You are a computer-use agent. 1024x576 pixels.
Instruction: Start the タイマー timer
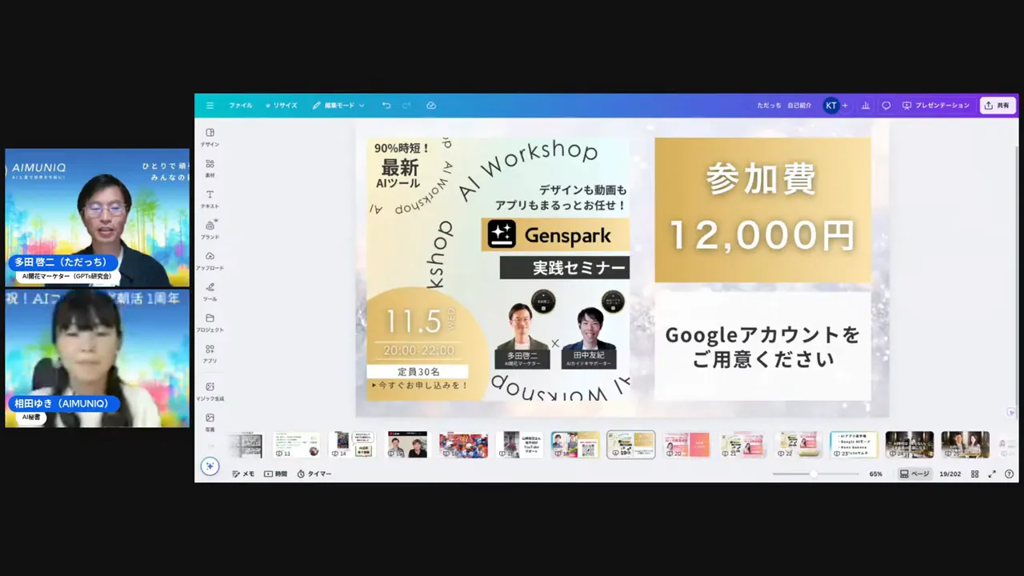click(x=314, y=474)
